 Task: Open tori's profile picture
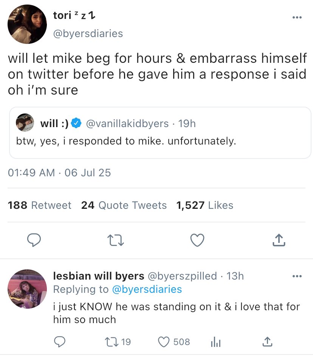coord(27,24)
